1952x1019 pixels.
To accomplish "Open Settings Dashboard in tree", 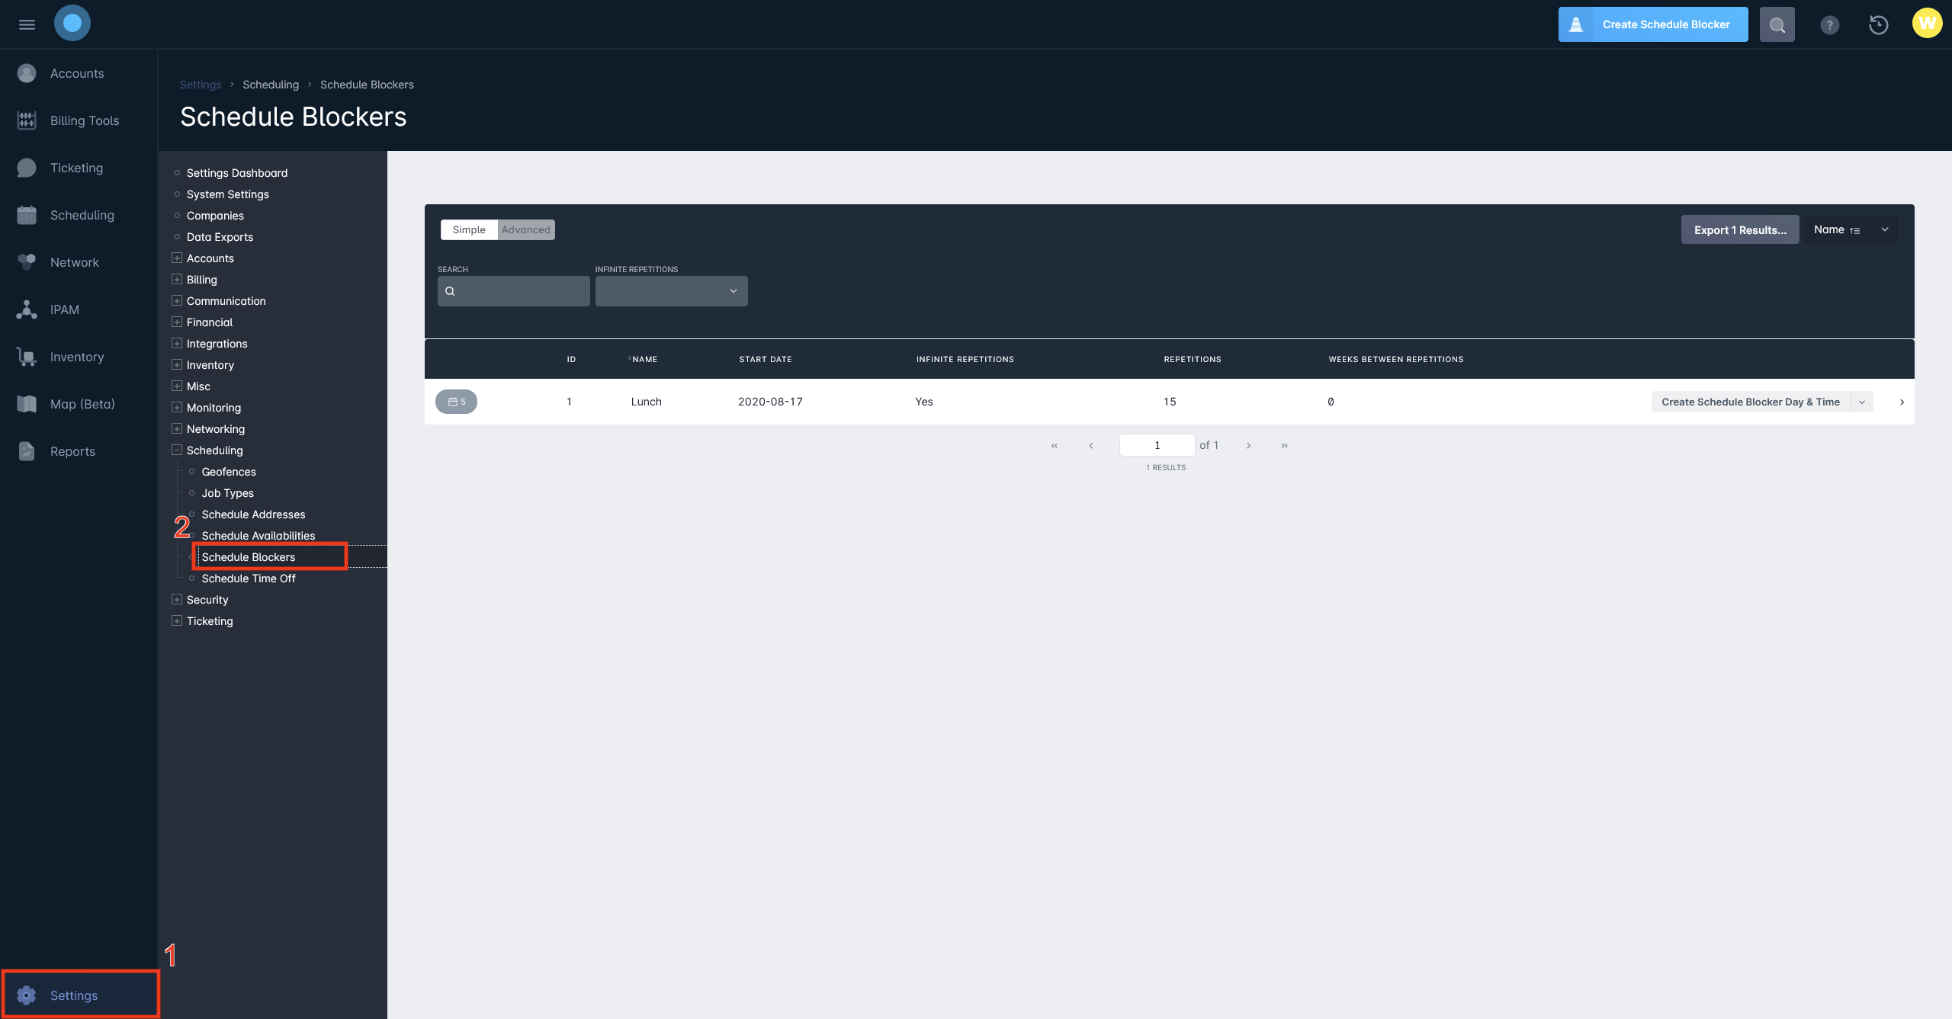I will click(x=237, y=173).
